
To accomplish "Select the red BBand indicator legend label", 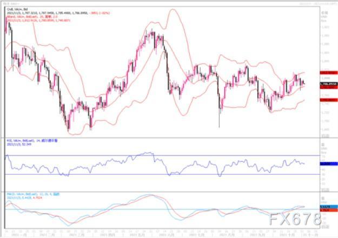I will [32, 17].
